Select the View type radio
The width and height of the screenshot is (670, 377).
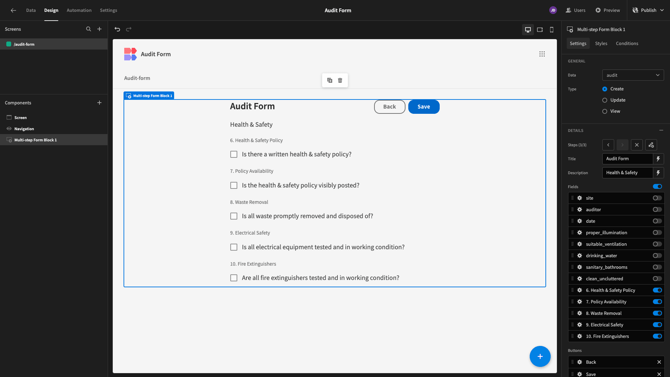pyautogui.click(x=605, y=111)
